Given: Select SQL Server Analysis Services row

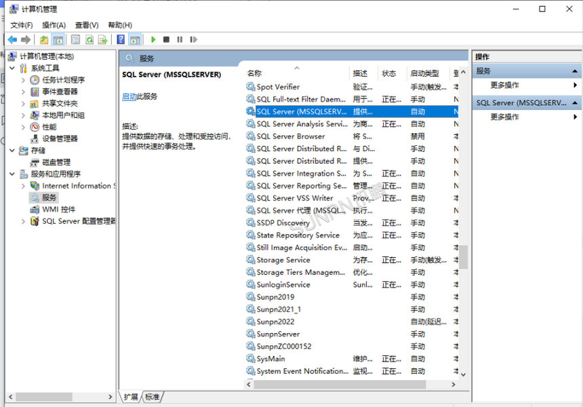Looking at the screenshot, I should (x=352, y=124).
